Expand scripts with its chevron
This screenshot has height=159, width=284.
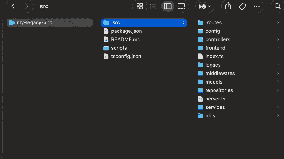184,48
